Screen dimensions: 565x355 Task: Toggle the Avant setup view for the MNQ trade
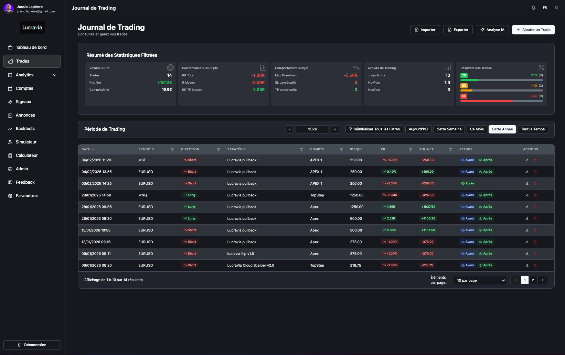(x=468, y=195)
